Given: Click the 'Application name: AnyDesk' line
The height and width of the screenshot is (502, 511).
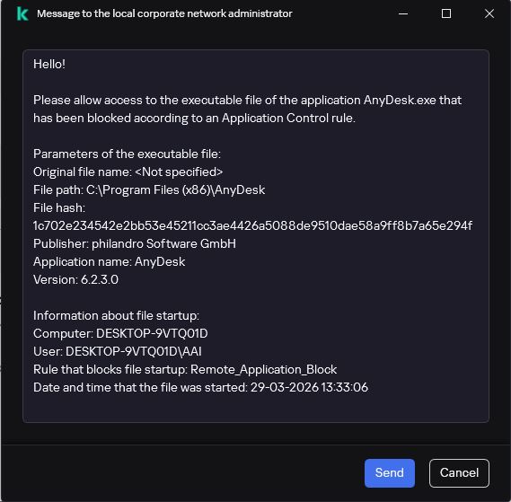Looking at the screenshot, I should (x=110, y=261).
